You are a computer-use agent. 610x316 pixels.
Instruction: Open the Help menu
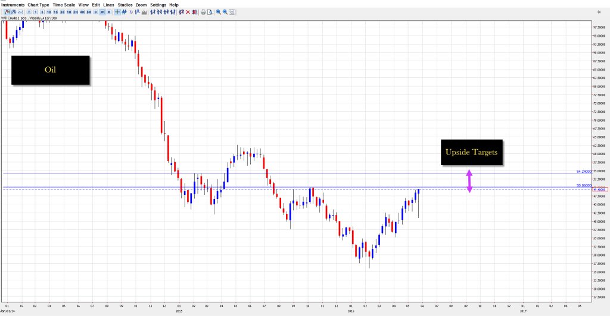[x=174, y=5]
